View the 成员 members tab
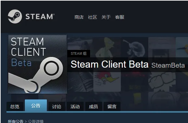Screen dimensions: 188x123 point(94,107)
